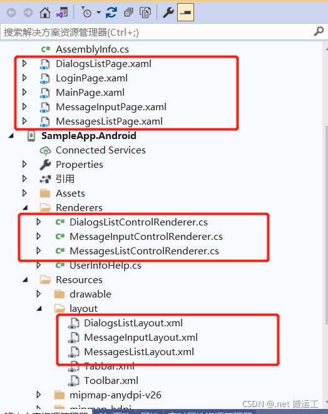Image resolution: width=328 pixels, height=414 pixels.
Task: Select MessagesListControlRenderer.cs file
Action: tap(144, 251)
